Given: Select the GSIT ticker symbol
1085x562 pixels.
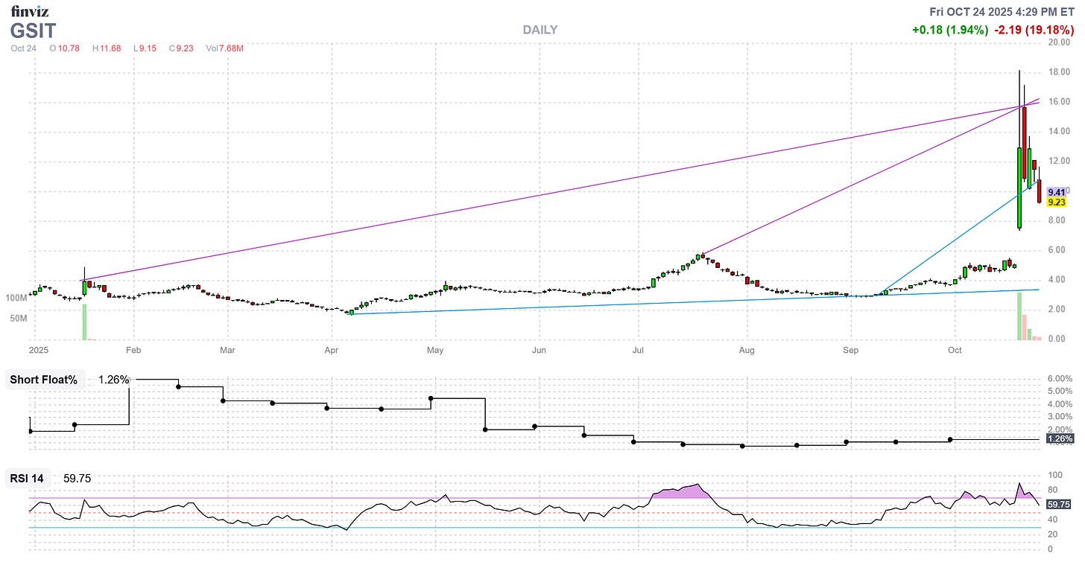Looking at the screenshot, I should click(33, 31).
